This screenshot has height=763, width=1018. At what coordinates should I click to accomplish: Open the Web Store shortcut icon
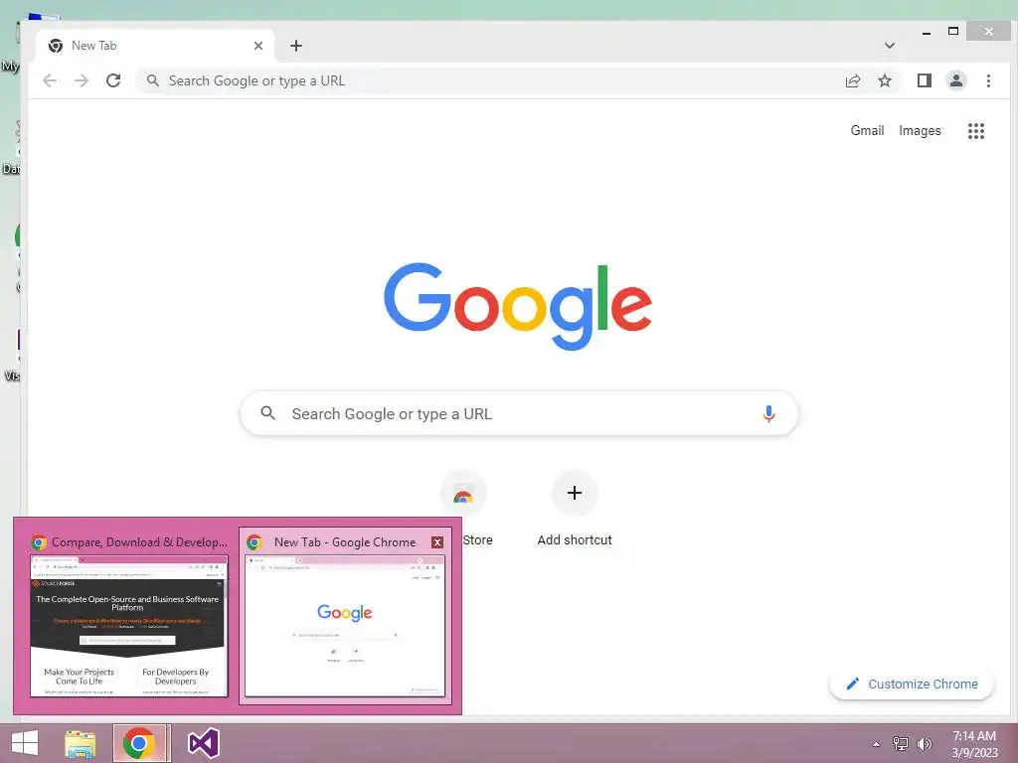(463, 493)
